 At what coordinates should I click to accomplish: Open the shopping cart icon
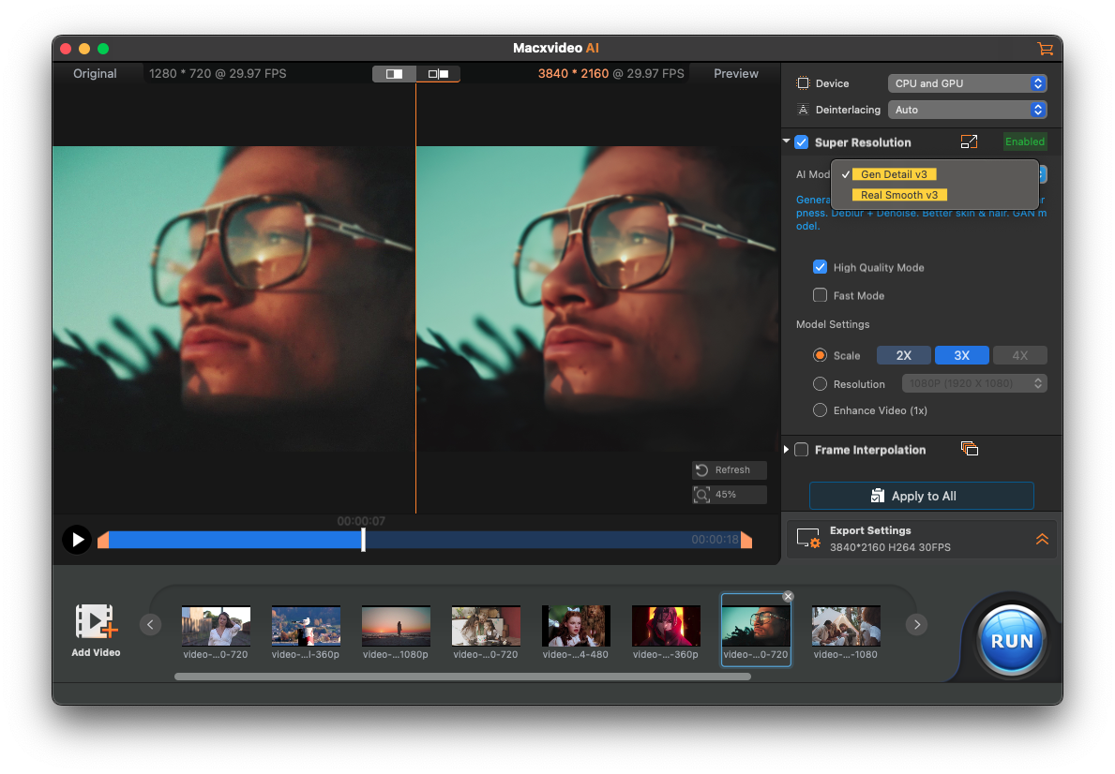(1045, 49)
